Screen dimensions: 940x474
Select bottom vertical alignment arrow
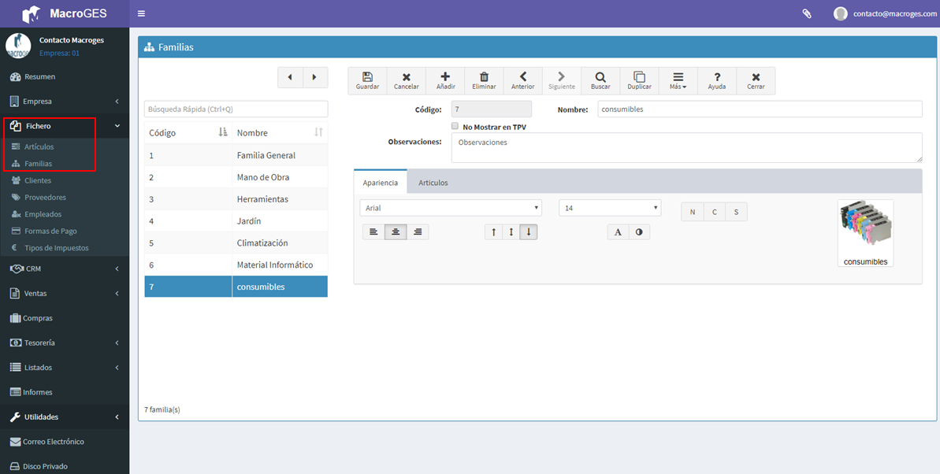tap(528, 232)
